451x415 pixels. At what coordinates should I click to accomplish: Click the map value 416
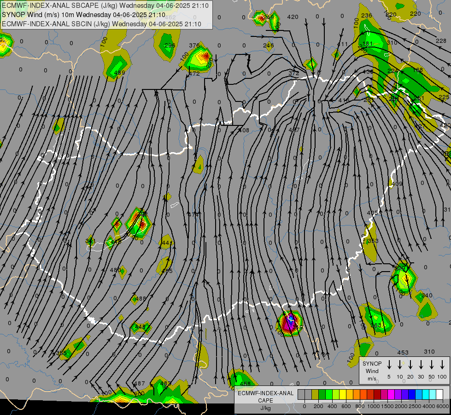coord(344,101)
